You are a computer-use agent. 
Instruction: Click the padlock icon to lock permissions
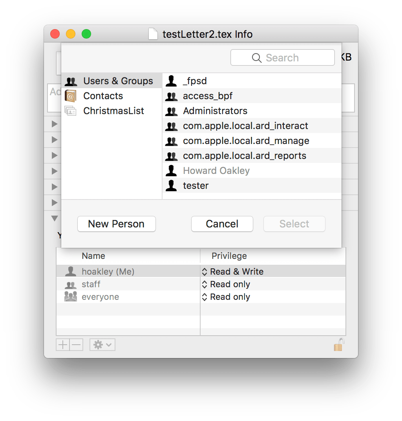[x=339, y=345]
